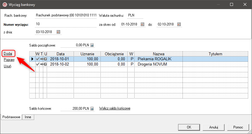
Task: Click the Usuń link
Action: pos(7,66)
